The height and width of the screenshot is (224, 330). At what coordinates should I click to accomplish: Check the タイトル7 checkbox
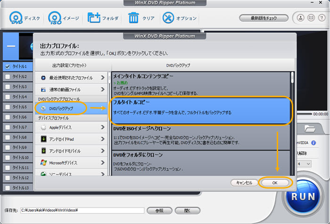click(x=8, y=127)
